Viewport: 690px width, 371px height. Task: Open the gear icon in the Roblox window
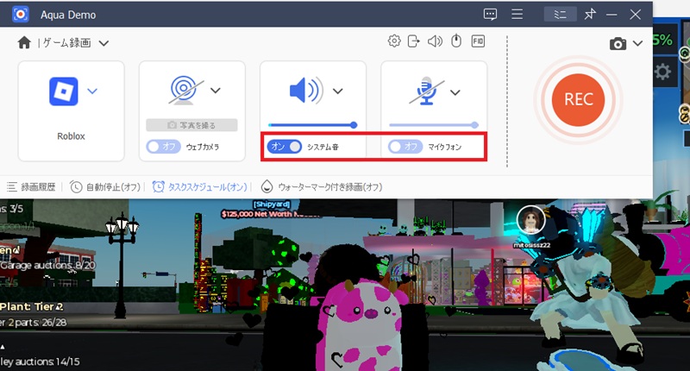pyautogui.click(x=662, y=72)
